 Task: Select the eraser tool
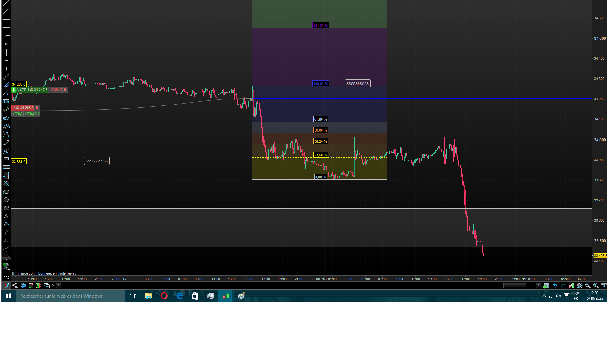[x=6, y=142]
